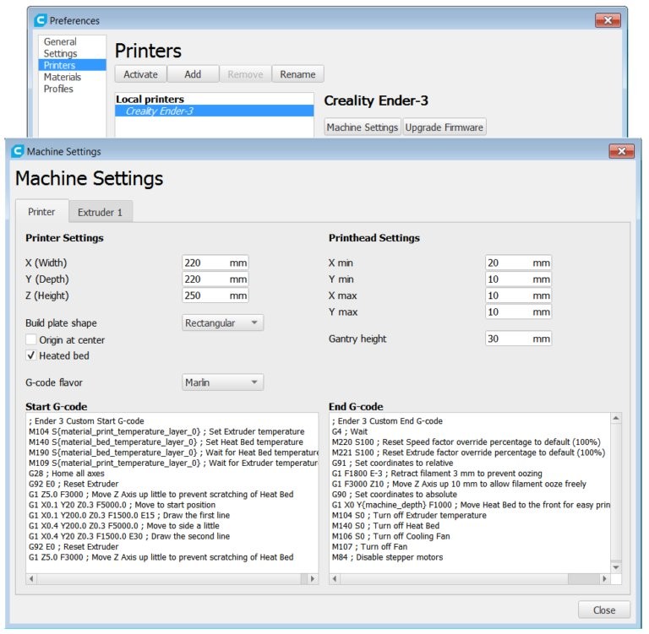Click the Start G-code horizontal scrollbar right arrow

tap(313, 579)
